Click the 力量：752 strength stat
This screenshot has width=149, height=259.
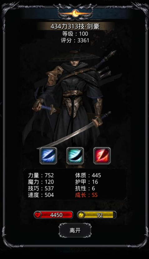pyautogui.click(x=41, y=175)
